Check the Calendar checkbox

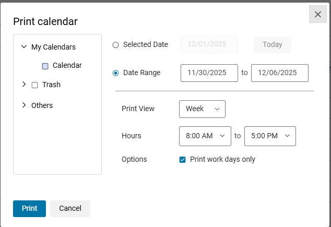(45, 66)
